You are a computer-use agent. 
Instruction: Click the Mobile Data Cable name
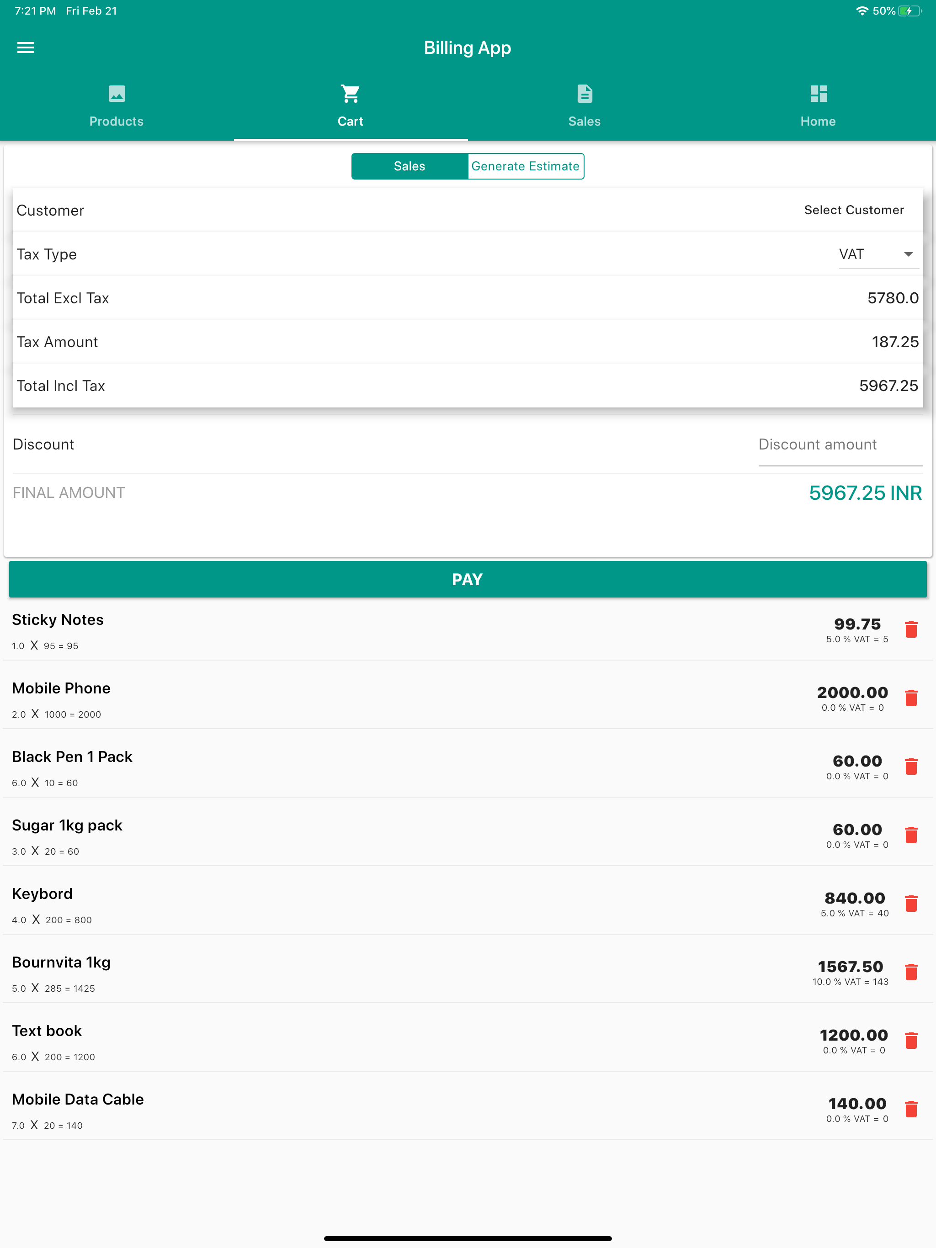[x=78, y=1100]
